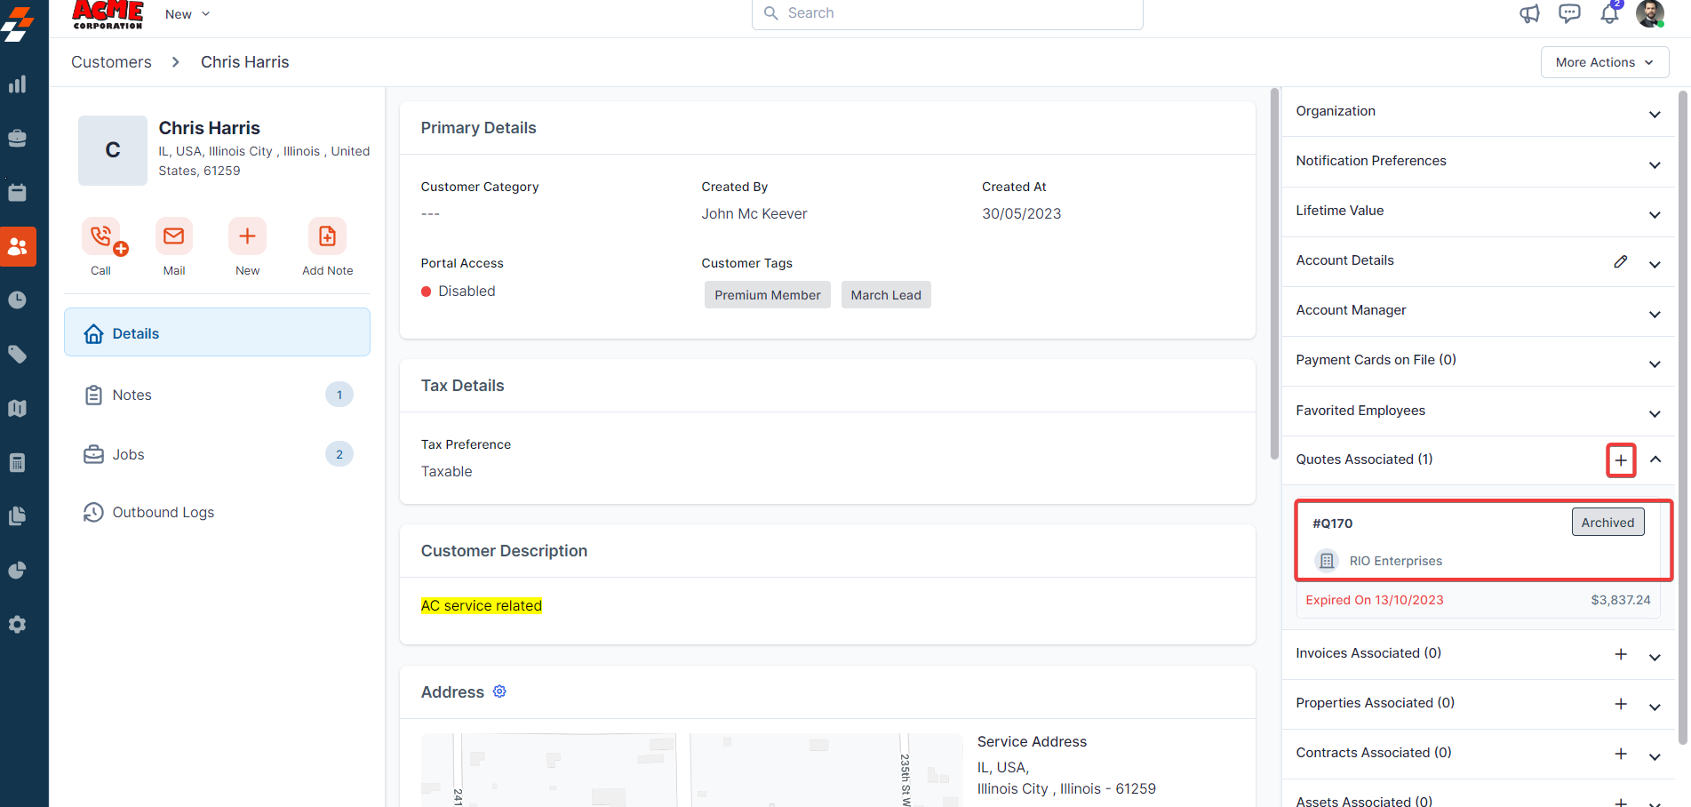The height and width of the screenshot is (807, 1691).
Task: Open the briefcase icon in the left sidebar
Action: (17, 138)
